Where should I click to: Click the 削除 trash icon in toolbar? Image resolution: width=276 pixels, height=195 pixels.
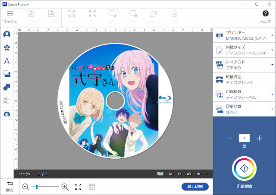(x=174, y=17)
